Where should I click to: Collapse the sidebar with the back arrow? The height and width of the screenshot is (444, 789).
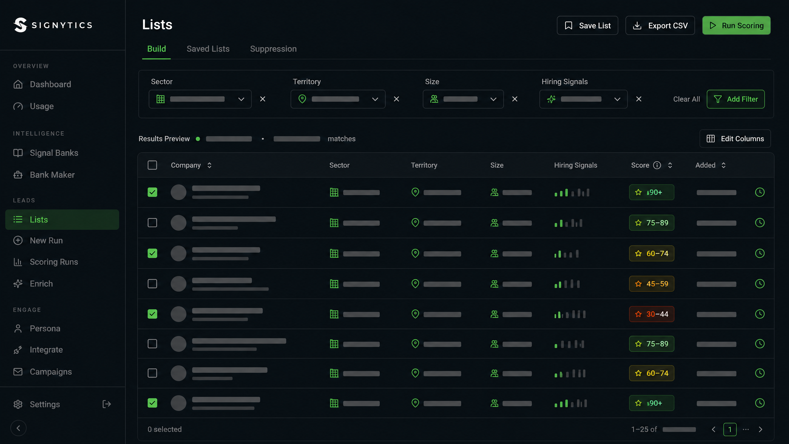(x=18, y=428)
